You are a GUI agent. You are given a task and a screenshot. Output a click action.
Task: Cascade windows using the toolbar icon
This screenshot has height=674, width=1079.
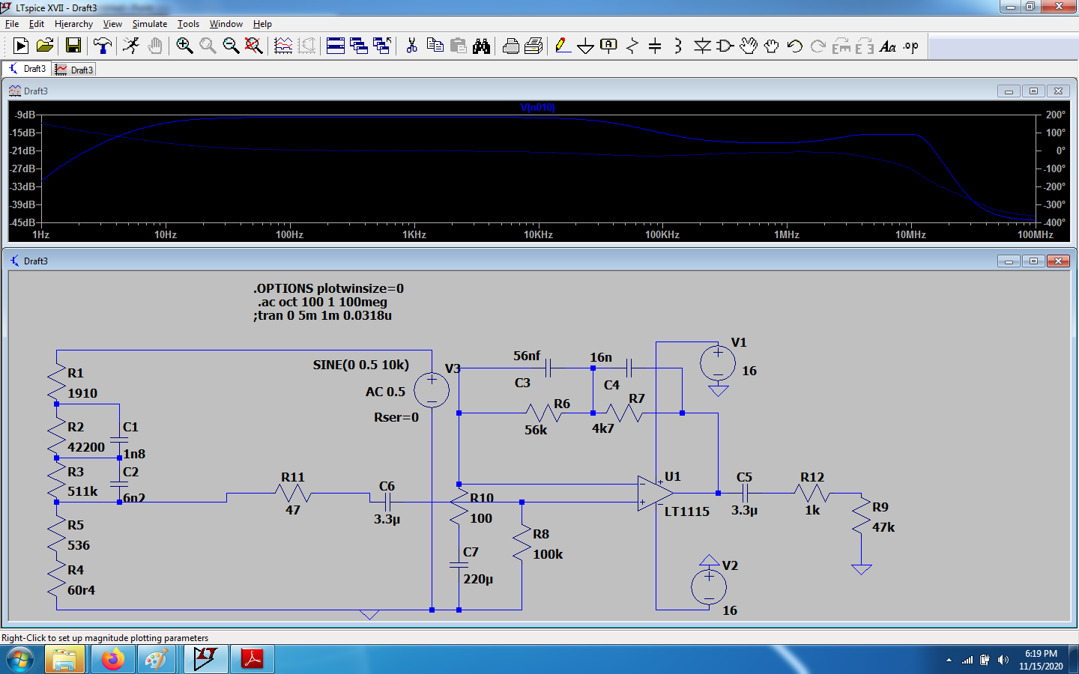(x=359, y=46)
